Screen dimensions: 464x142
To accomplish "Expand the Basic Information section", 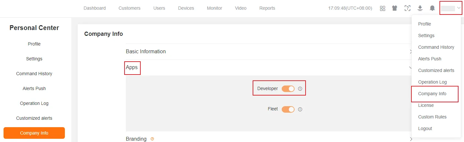I will [x=269, y=52].
